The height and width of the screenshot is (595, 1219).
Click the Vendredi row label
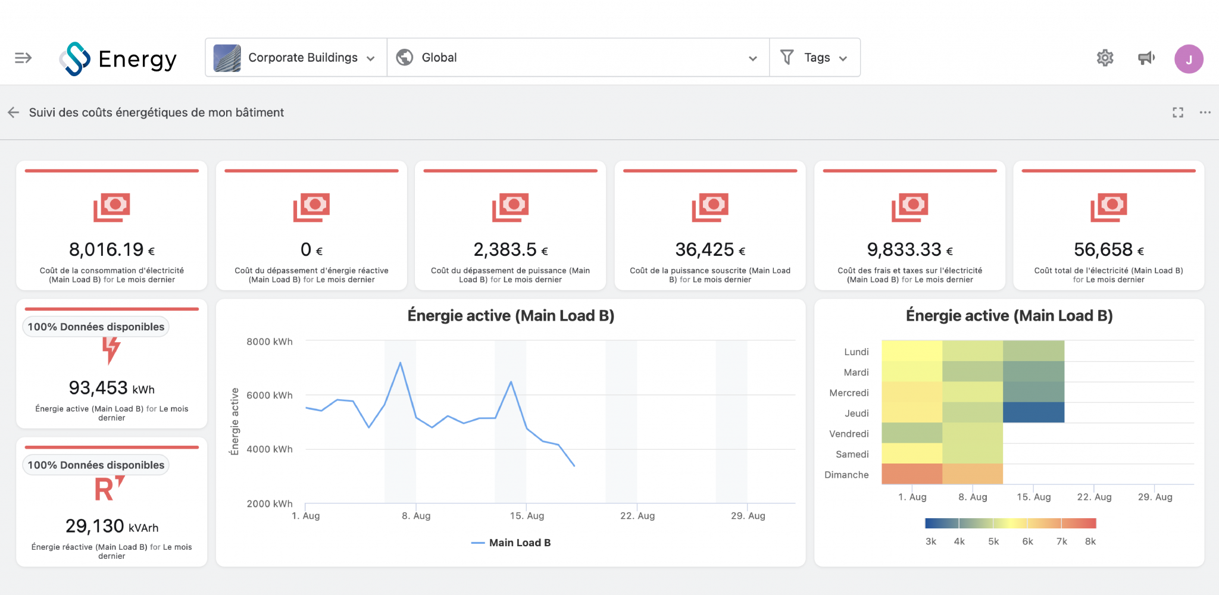849,434
